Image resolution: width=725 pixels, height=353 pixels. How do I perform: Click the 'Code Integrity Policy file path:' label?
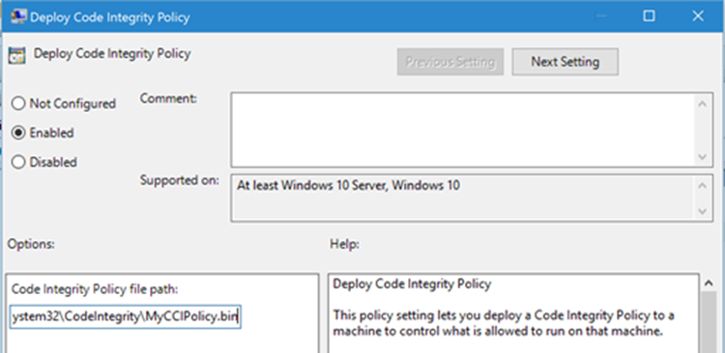(x=95, y=289)
